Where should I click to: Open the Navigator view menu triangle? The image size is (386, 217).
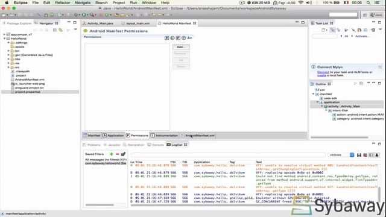pos(75,30)
